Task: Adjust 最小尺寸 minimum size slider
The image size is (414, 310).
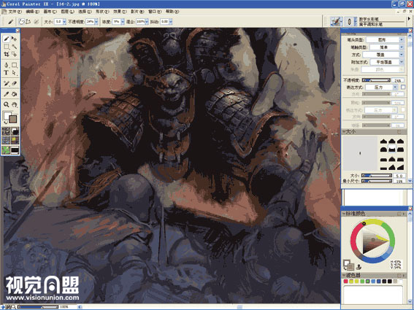Action: click(x=376, y=181)
